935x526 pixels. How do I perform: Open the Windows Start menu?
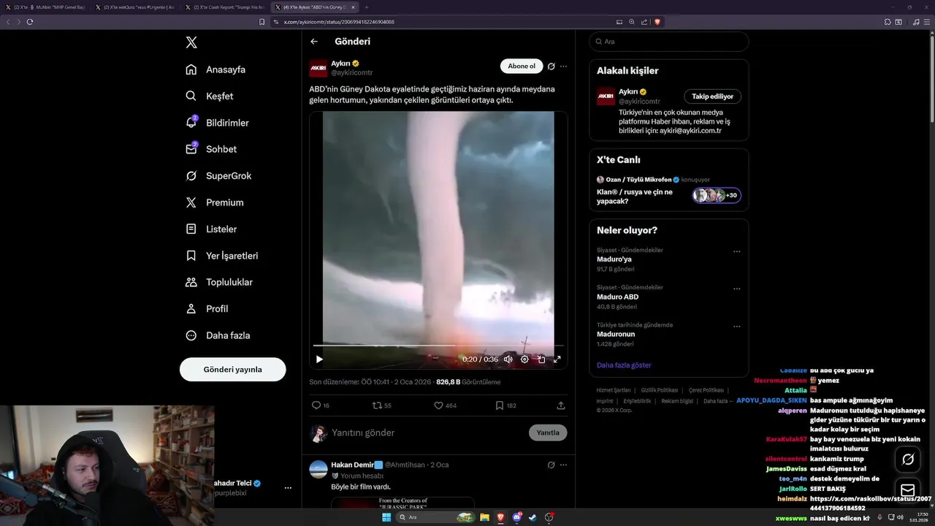[x=386, y=517]
